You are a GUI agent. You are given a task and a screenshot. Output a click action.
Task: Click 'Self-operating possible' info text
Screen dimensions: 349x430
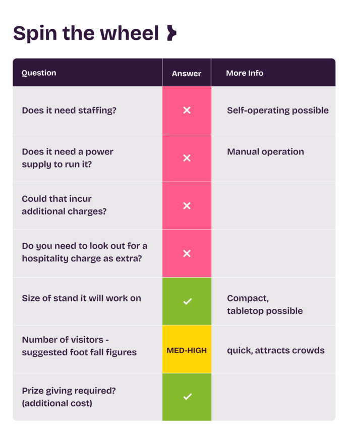[x=277, y=110]
